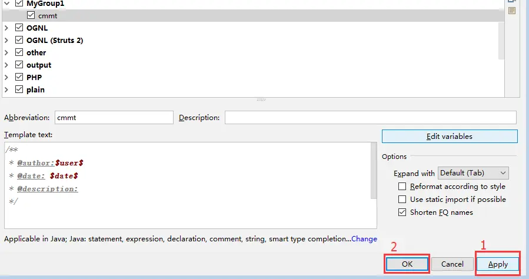Viewport: 529px width, 279px height.
Task: Toggle the OGNL group checkbox
Action: coord(19,28)
